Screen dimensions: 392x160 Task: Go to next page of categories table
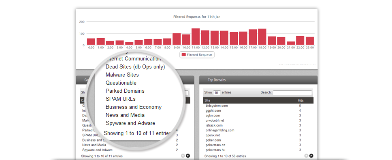[x=188, y=156]
